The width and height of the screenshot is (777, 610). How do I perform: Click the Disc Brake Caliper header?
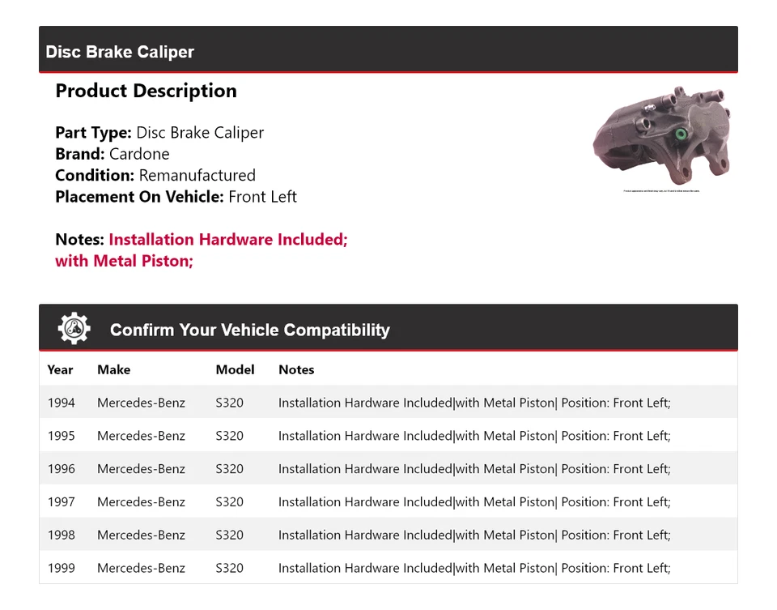[120, 52]
